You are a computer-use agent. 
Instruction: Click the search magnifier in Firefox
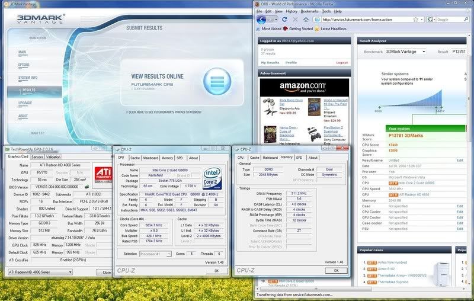click(466, 20)
